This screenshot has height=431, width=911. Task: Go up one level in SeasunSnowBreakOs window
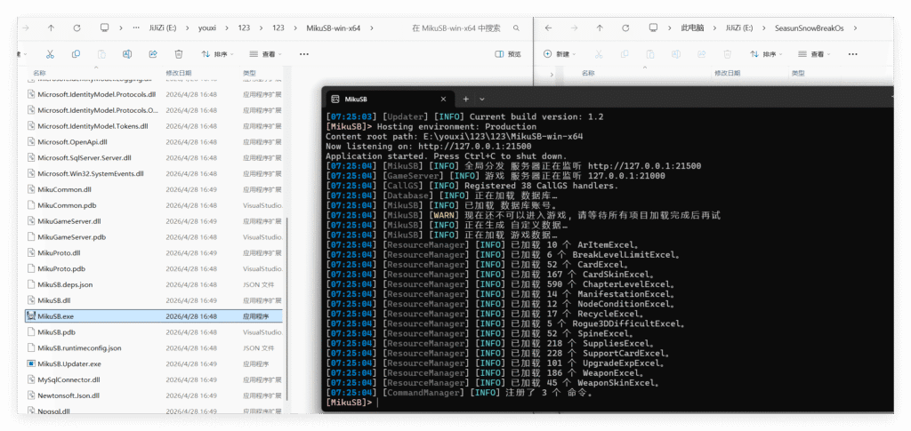point(600,28)
